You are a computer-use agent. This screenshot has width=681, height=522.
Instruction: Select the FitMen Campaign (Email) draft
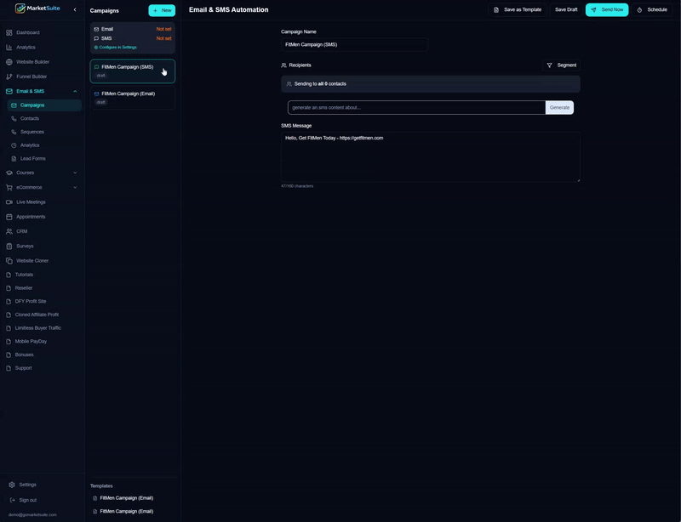click(x=133, y=98)
